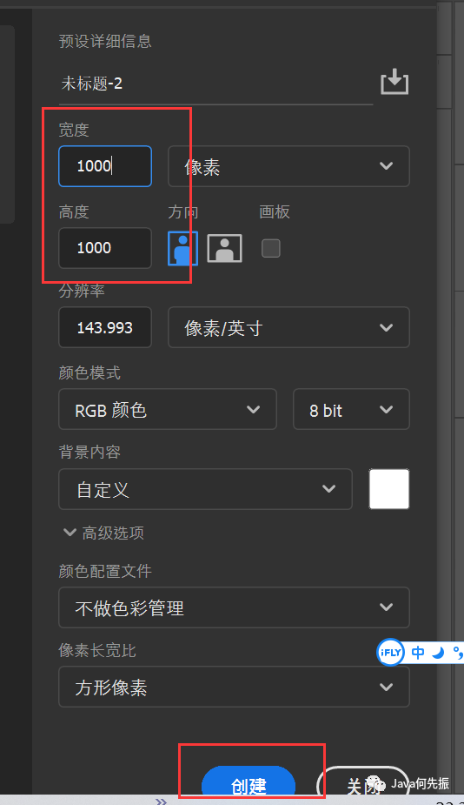Screen dimensions: 464x805
Task: Open the 不做色彩管理 color profile dropdown
Action: tap(235, 607)
